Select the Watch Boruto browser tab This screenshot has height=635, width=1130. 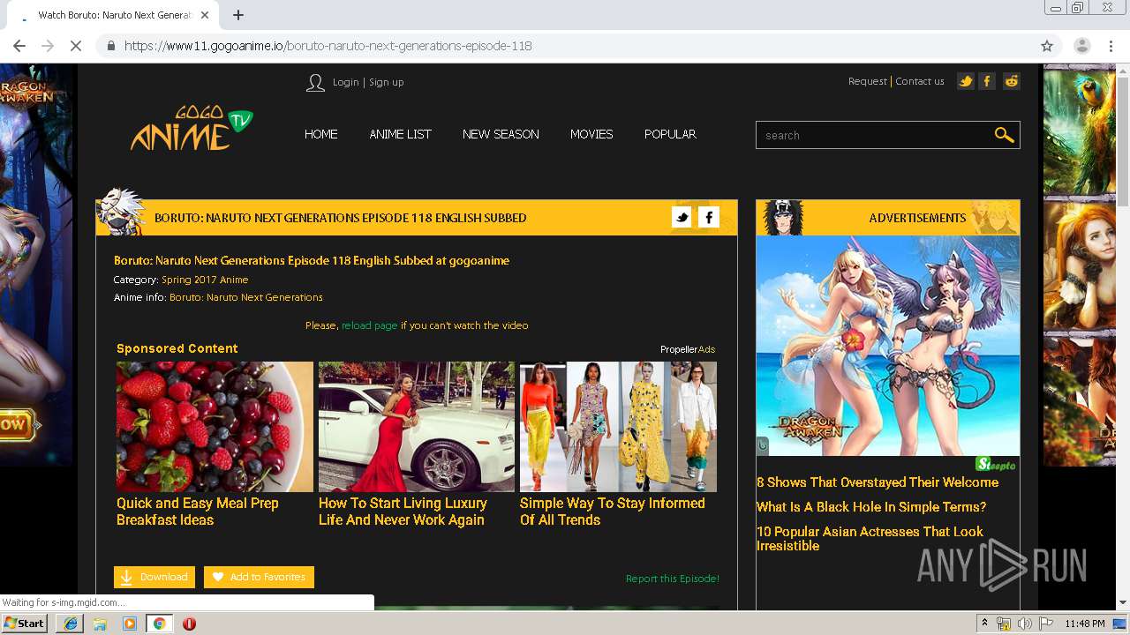click(110, 15)
